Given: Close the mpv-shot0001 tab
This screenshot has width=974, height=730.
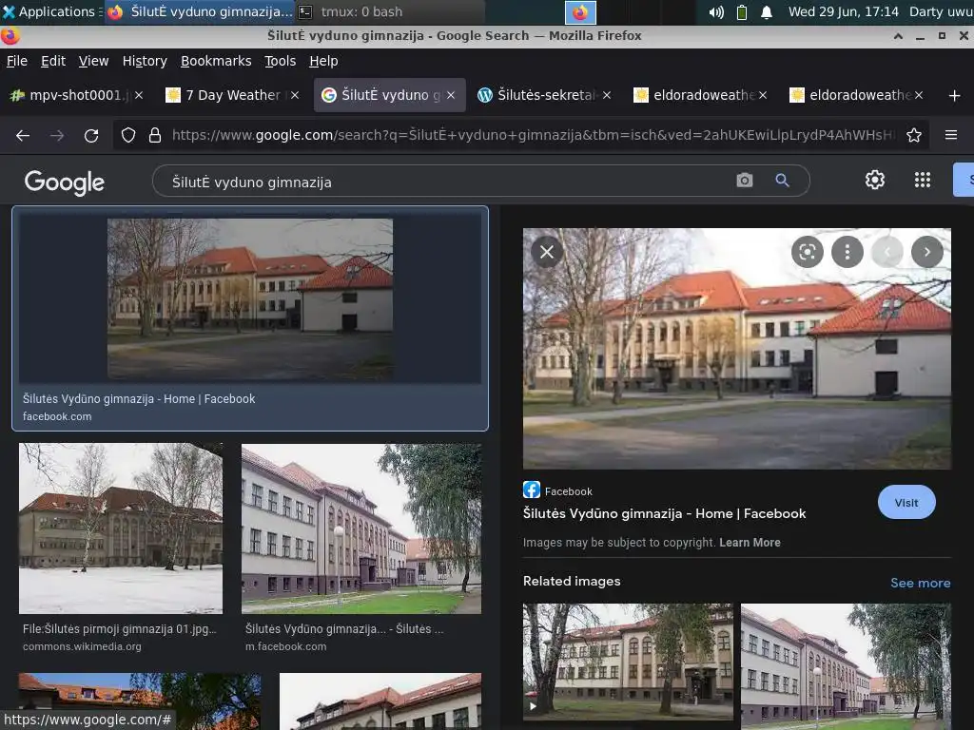Looking at the screenshot, I should point(139,95).
